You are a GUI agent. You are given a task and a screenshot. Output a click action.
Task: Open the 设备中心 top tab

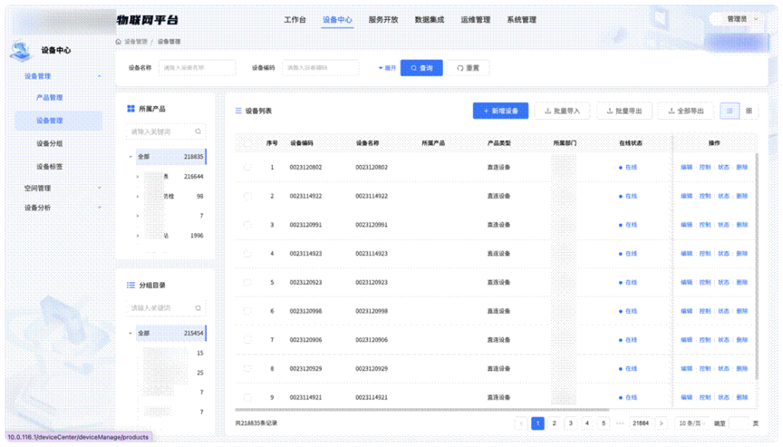337,19
